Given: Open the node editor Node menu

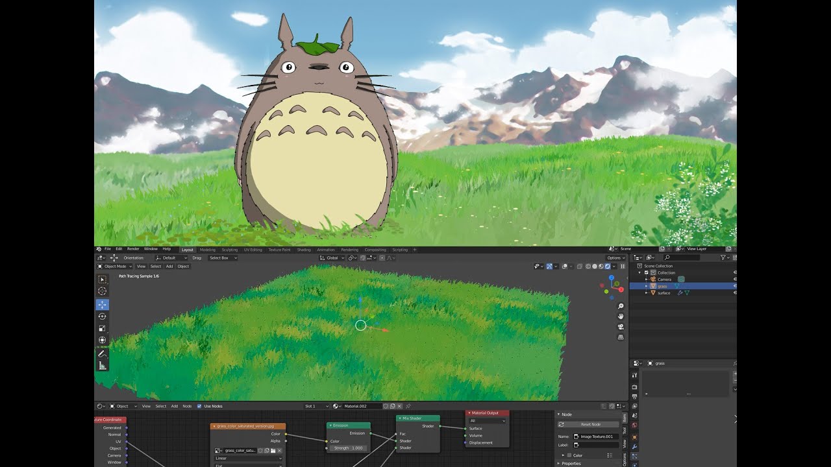Looking at the screenshot, I should pyautogui.click(x=187, y=406).
